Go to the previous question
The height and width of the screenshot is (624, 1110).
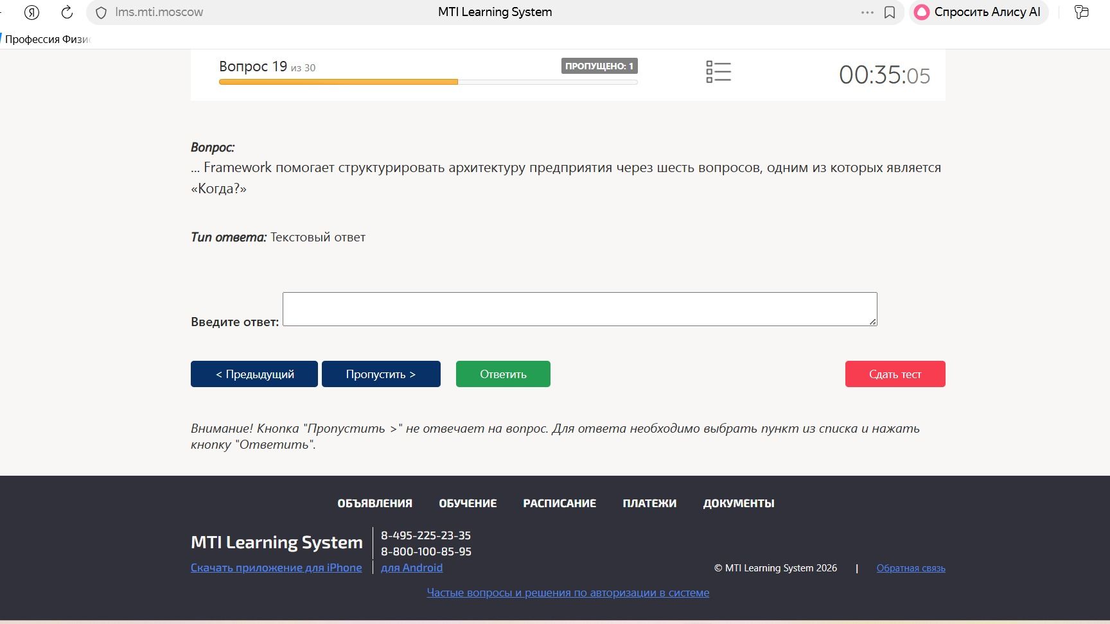254,374
